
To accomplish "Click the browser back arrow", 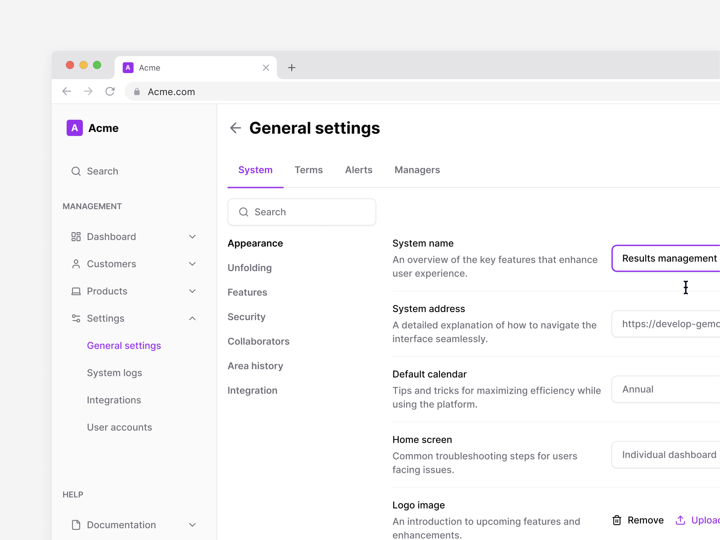I will (67, 91).
